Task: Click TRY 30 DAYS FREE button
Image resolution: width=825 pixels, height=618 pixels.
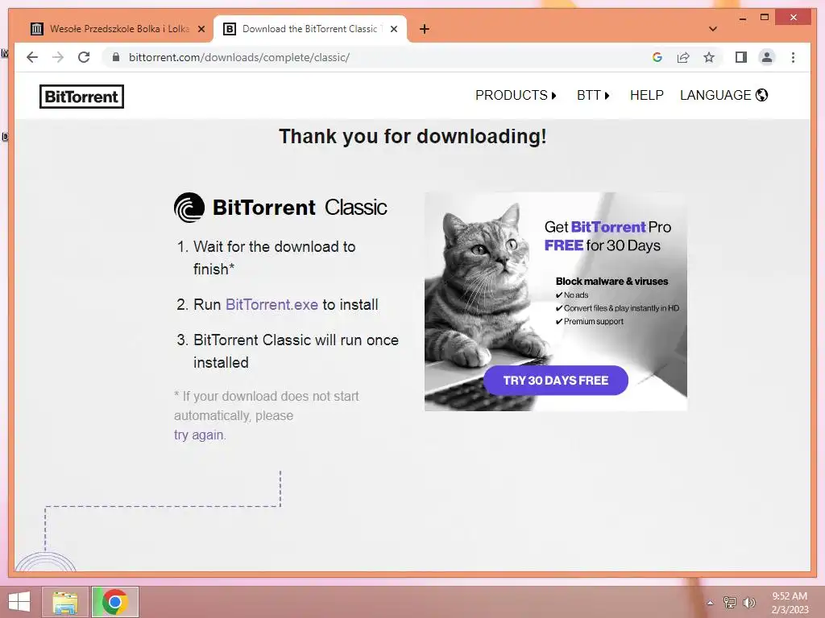Action: point(556,381)
